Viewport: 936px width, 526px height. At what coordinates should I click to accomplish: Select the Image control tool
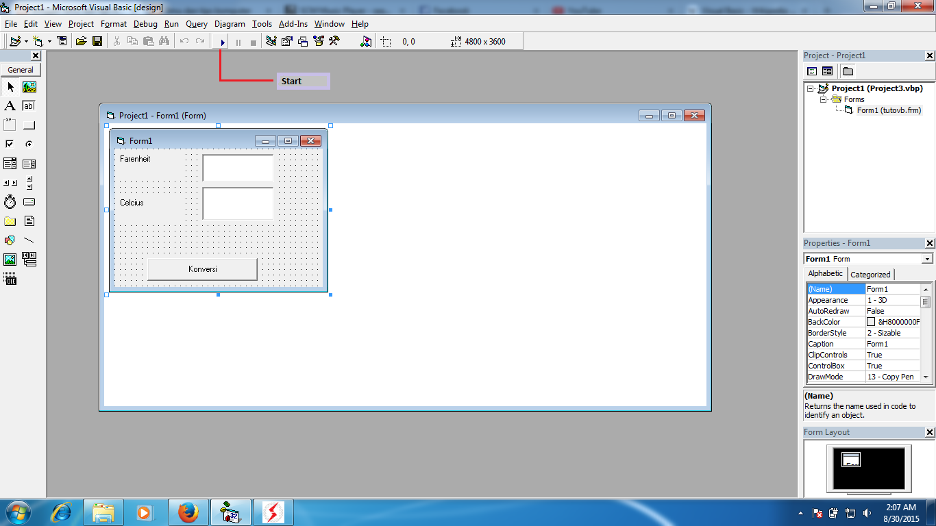(10, 260)
